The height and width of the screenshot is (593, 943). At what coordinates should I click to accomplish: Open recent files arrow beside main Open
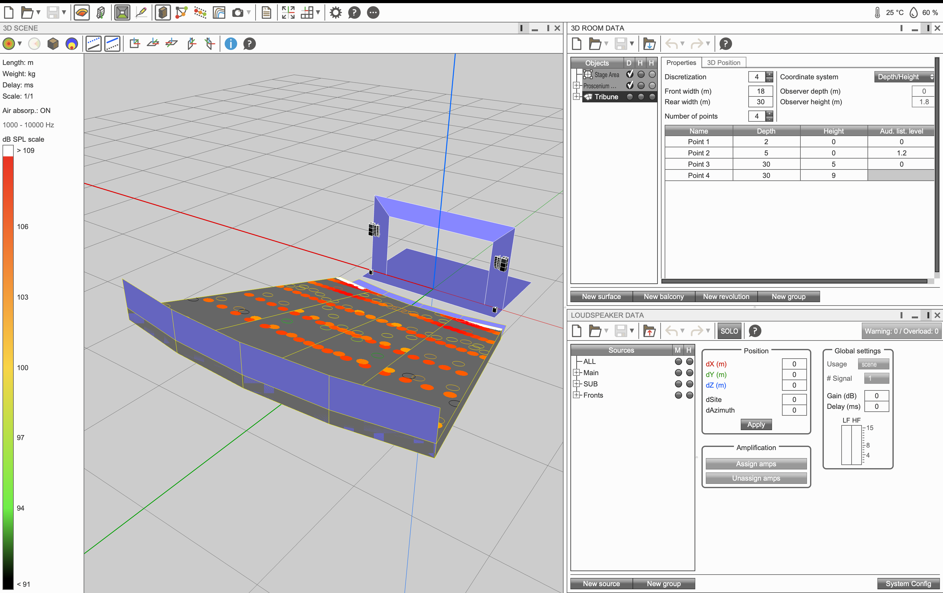38,12
